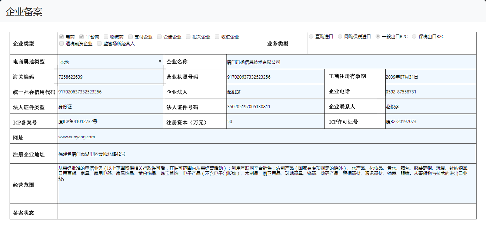This screenshot has height=225, width=486.
Task: Select the 一般出口B2C radio button
Action: point(377,36)
